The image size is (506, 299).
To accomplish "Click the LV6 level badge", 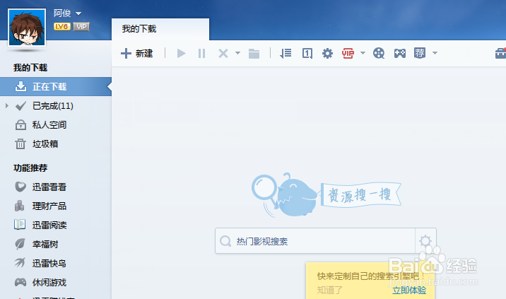I will click(62, 26).
